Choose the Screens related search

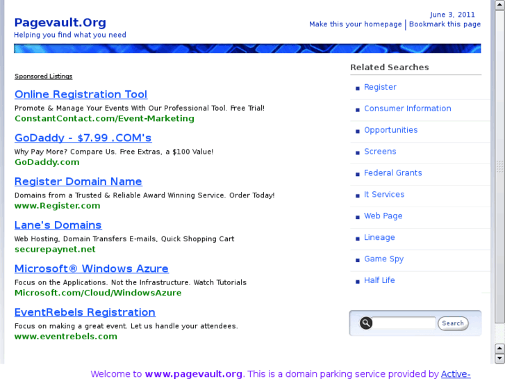coord(380,152)
